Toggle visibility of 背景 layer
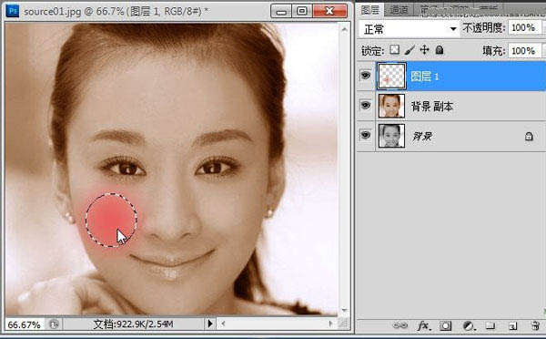 coord(365,135)
